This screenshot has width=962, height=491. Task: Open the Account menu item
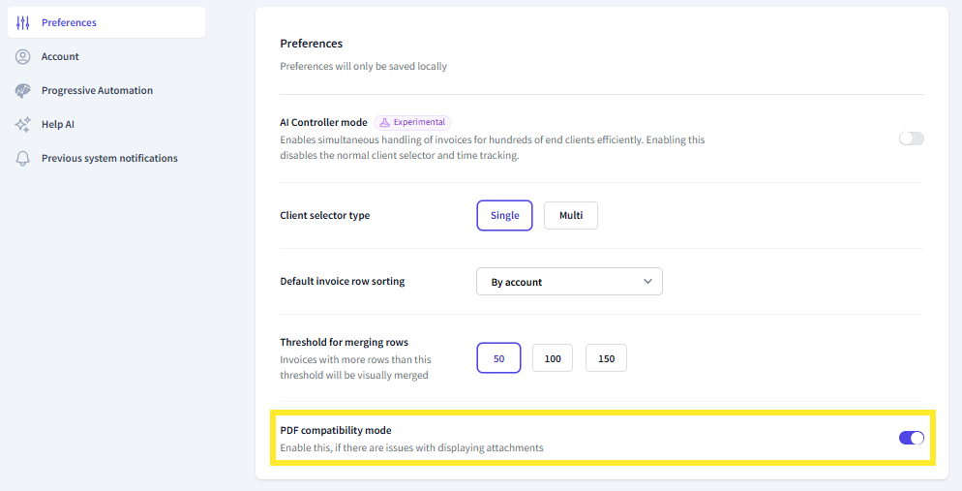pos(60,57)
